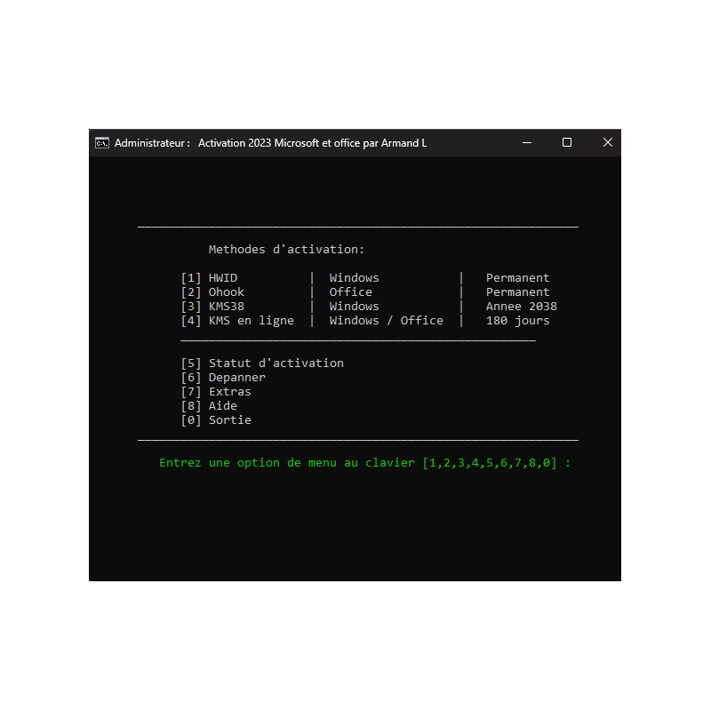Select the '[7] Extras' line

(216, 392)
